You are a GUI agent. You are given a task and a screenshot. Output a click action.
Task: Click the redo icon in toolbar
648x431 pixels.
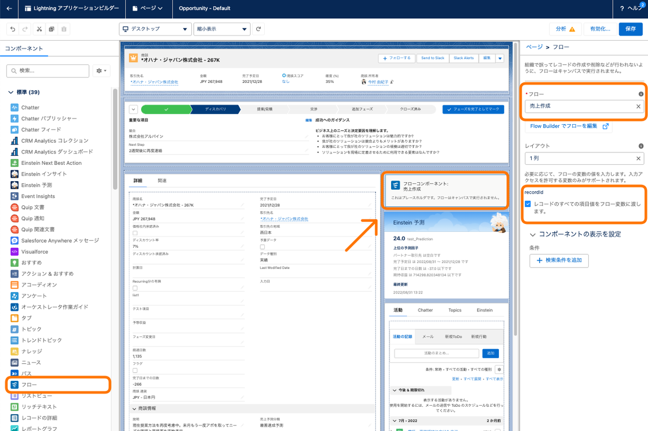point(25,29)
